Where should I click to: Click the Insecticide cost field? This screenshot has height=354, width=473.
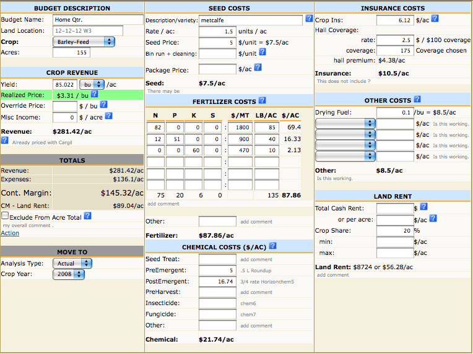217,303
